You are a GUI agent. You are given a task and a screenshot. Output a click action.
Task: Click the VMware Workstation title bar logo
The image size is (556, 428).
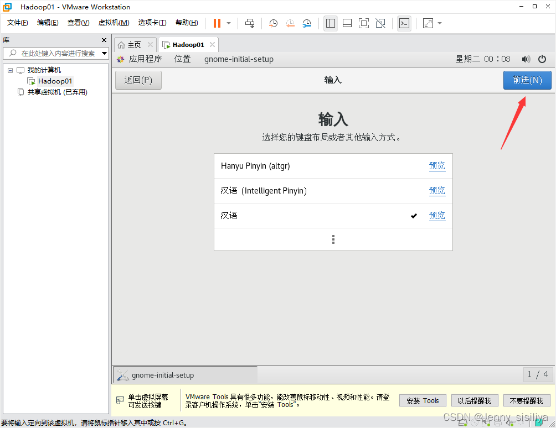[x=7, y=7]
